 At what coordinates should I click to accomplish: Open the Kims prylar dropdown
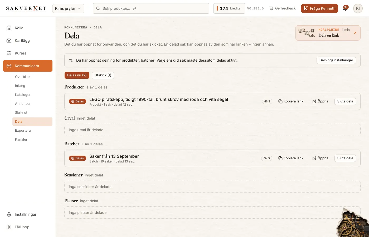coord(68,8)
